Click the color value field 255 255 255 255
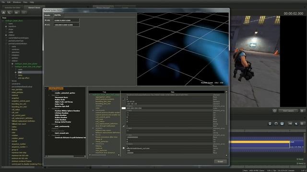Image resolution: width=307 pixels, height=172 pixels. pos(169,108)
